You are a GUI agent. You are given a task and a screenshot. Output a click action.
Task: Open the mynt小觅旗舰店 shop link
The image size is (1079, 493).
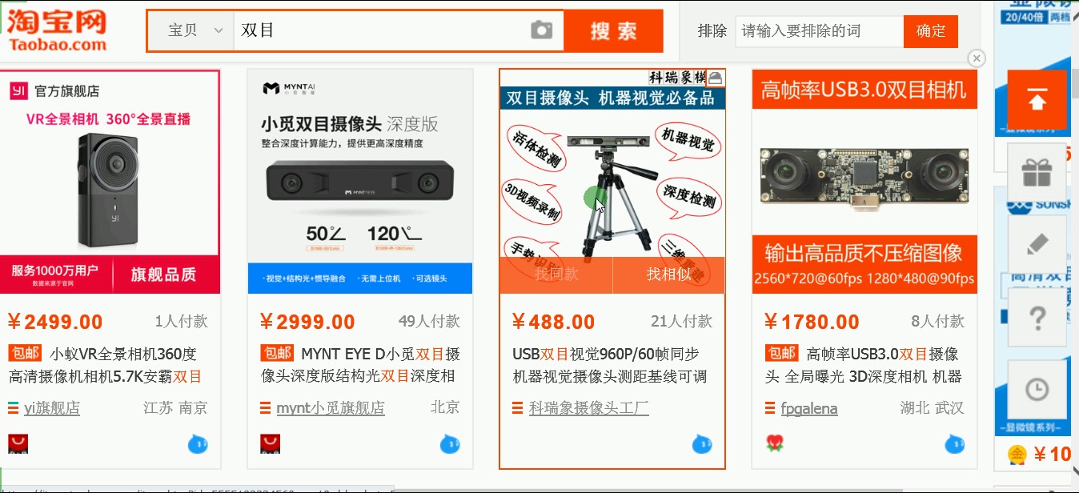(331, 408)
